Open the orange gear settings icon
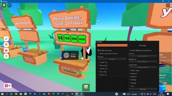This screenshot has height=96, width=172. 6,56
